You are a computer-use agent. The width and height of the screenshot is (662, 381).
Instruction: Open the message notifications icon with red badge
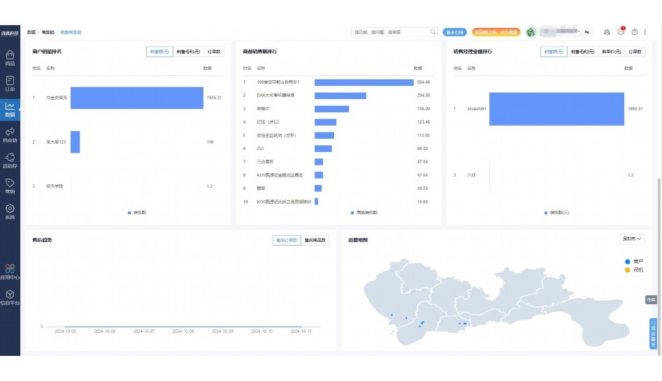(621, 32)
